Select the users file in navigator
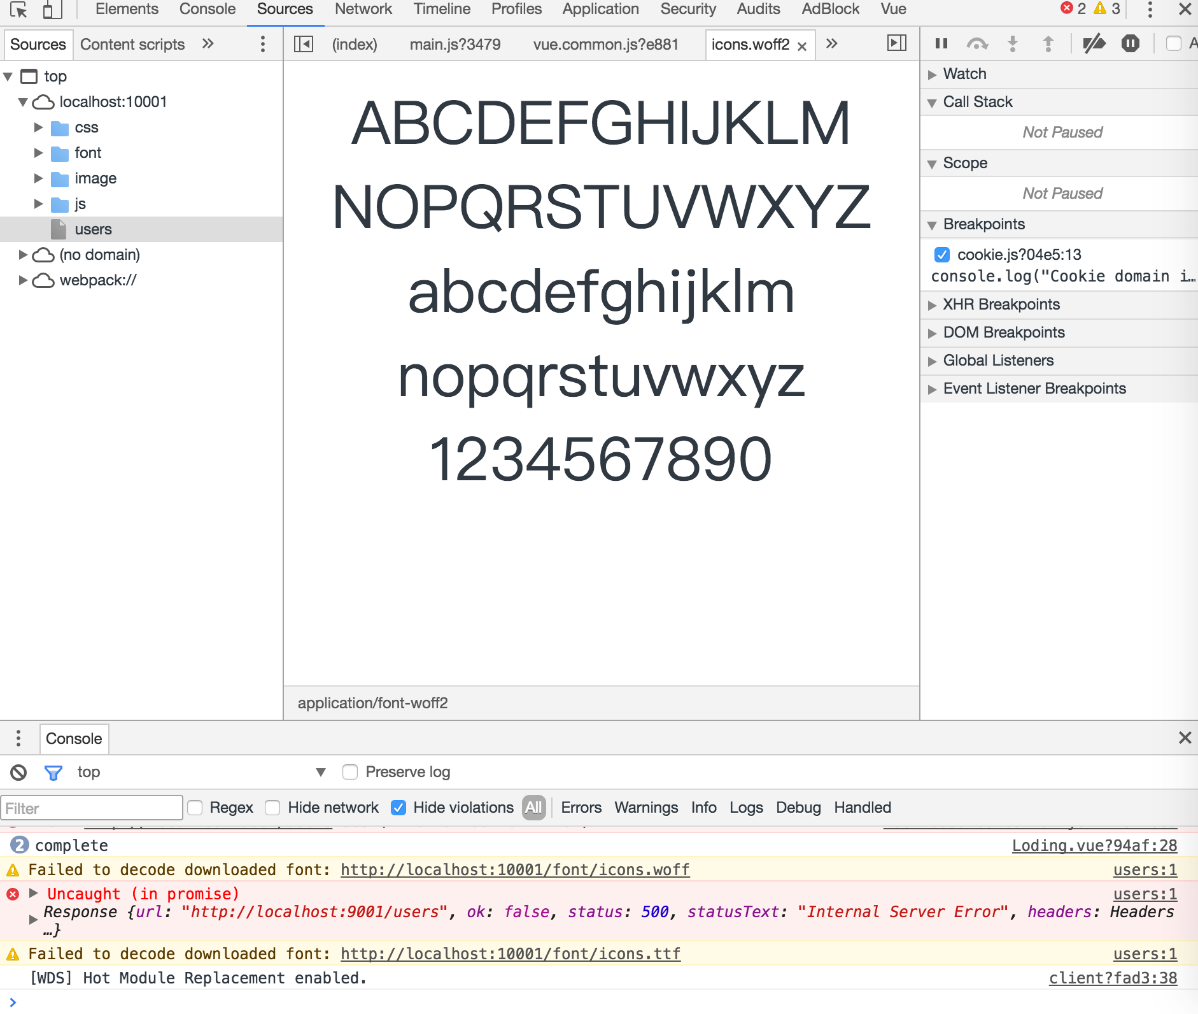Image resolution: width=1198 pixels, height=1014 pixels. click(141, 229)
